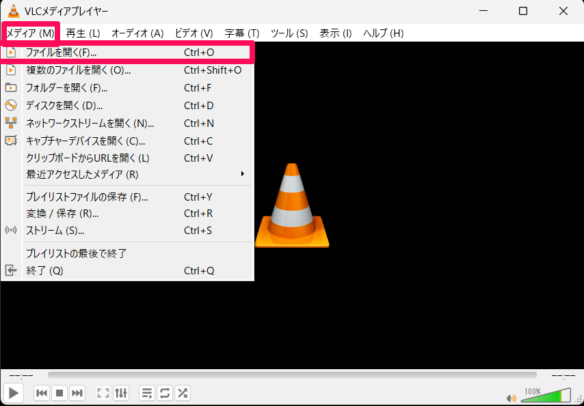Image resolution: width=584 pixels, height=406 pixels.
Task: Maximize the VLC window
Action: click(x=523, y=11)
